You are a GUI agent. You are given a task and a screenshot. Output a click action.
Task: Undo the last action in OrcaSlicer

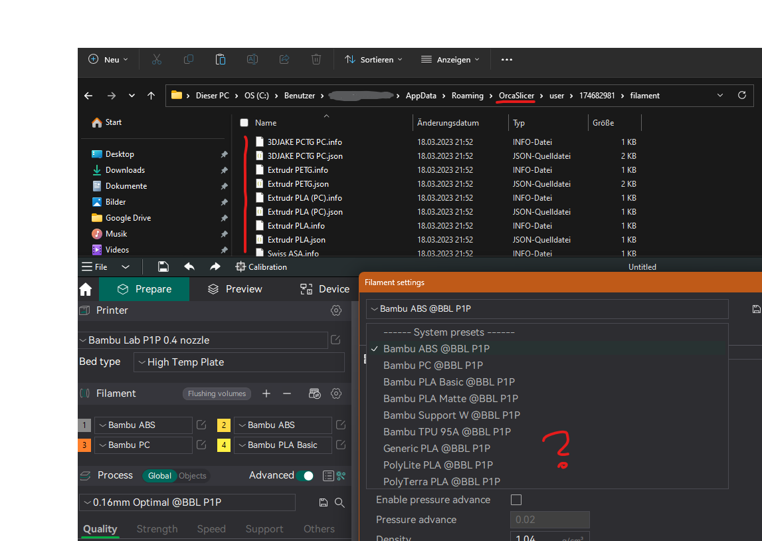[x=189, y=267]
